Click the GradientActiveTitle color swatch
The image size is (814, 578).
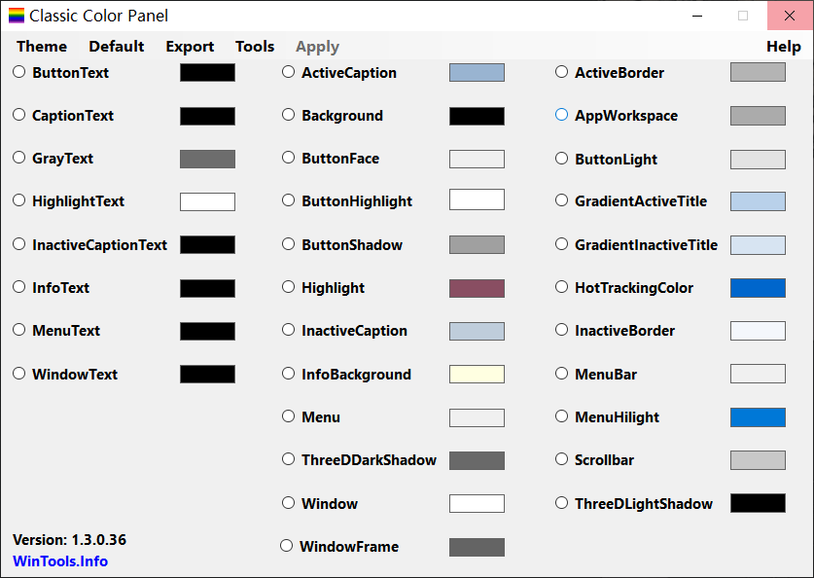(758, 201)
